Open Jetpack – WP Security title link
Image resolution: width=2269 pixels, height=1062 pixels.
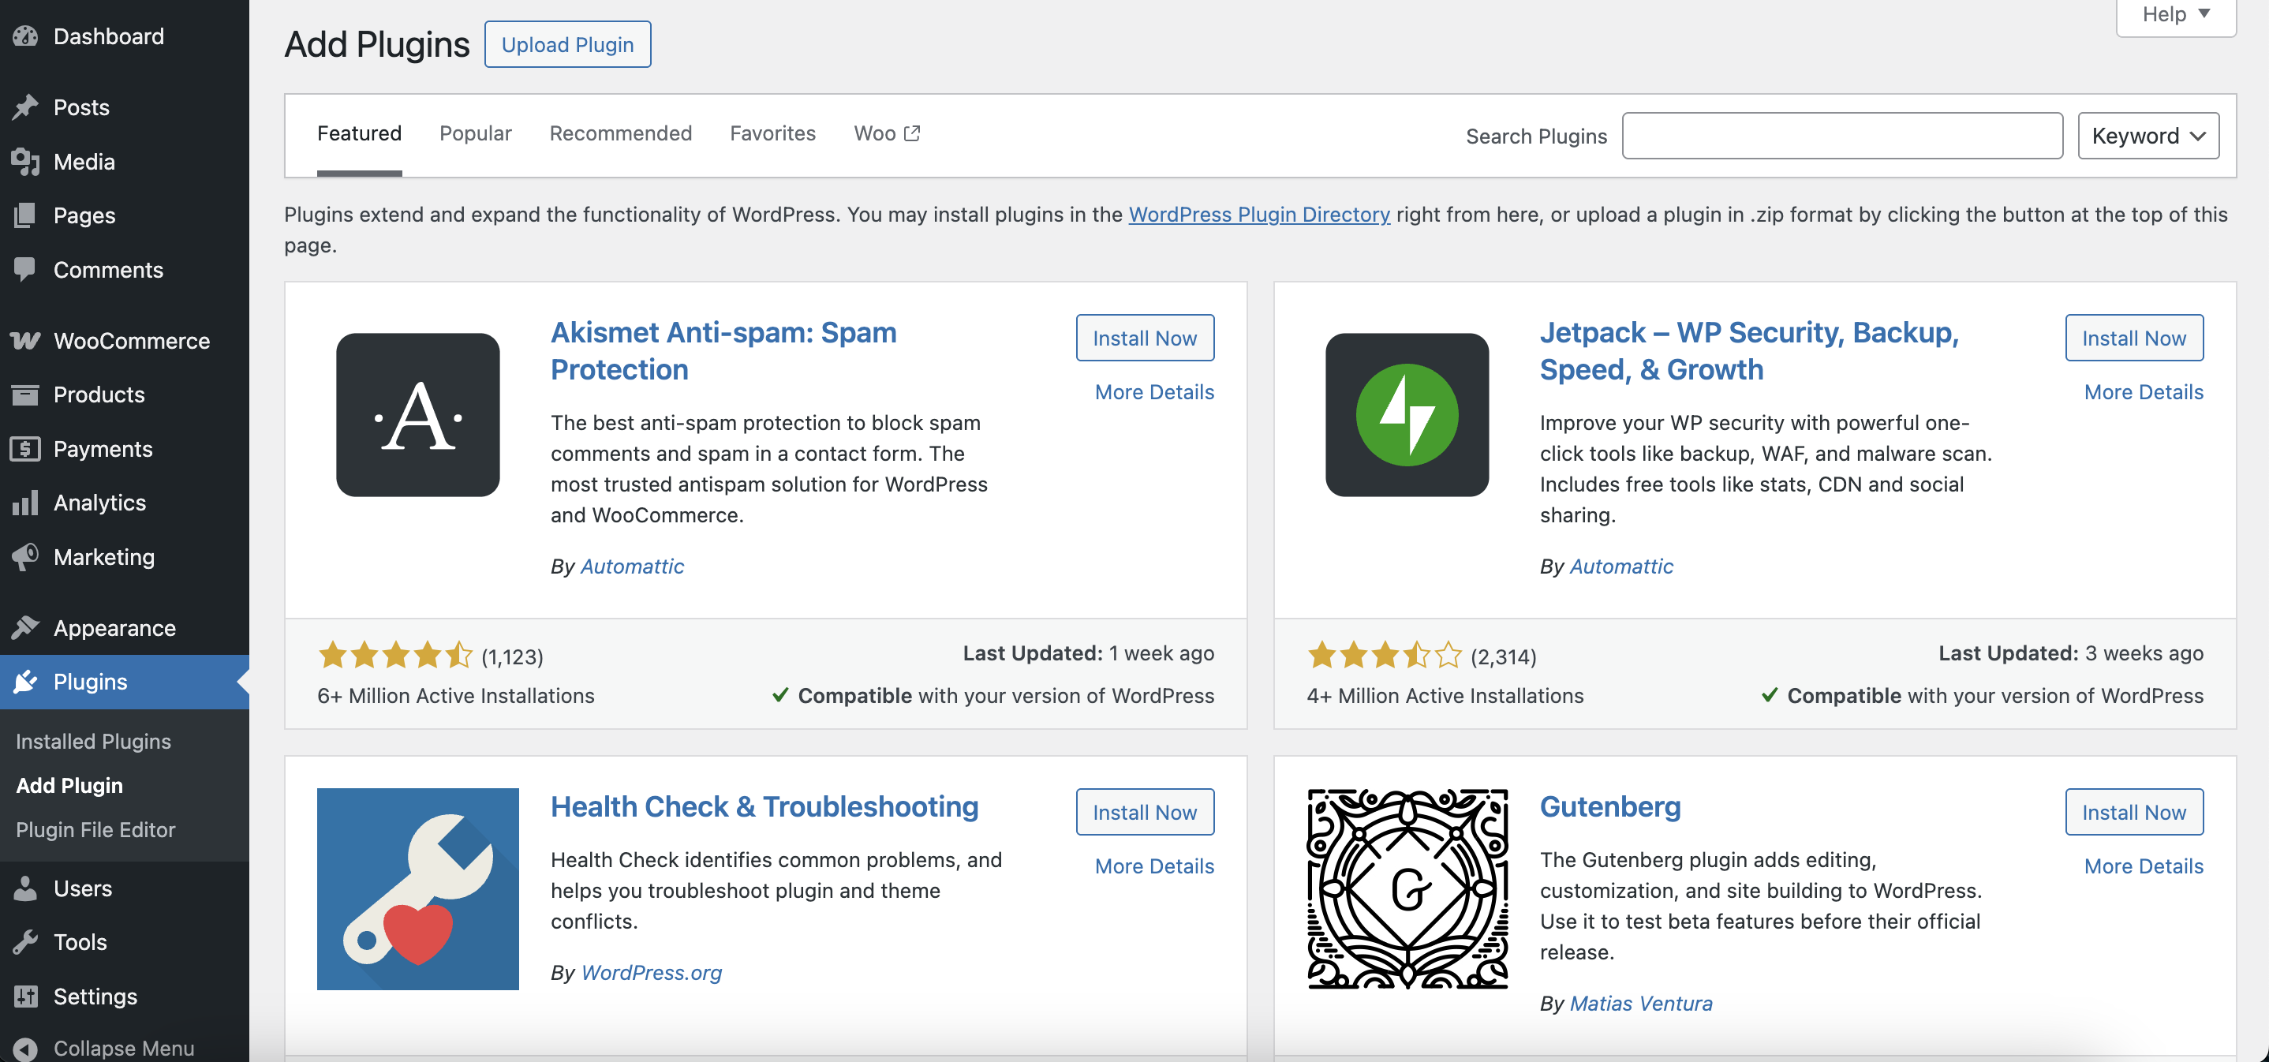click(1749, 350)
